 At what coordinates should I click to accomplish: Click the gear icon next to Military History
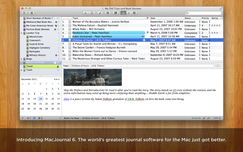coord(56,55)
